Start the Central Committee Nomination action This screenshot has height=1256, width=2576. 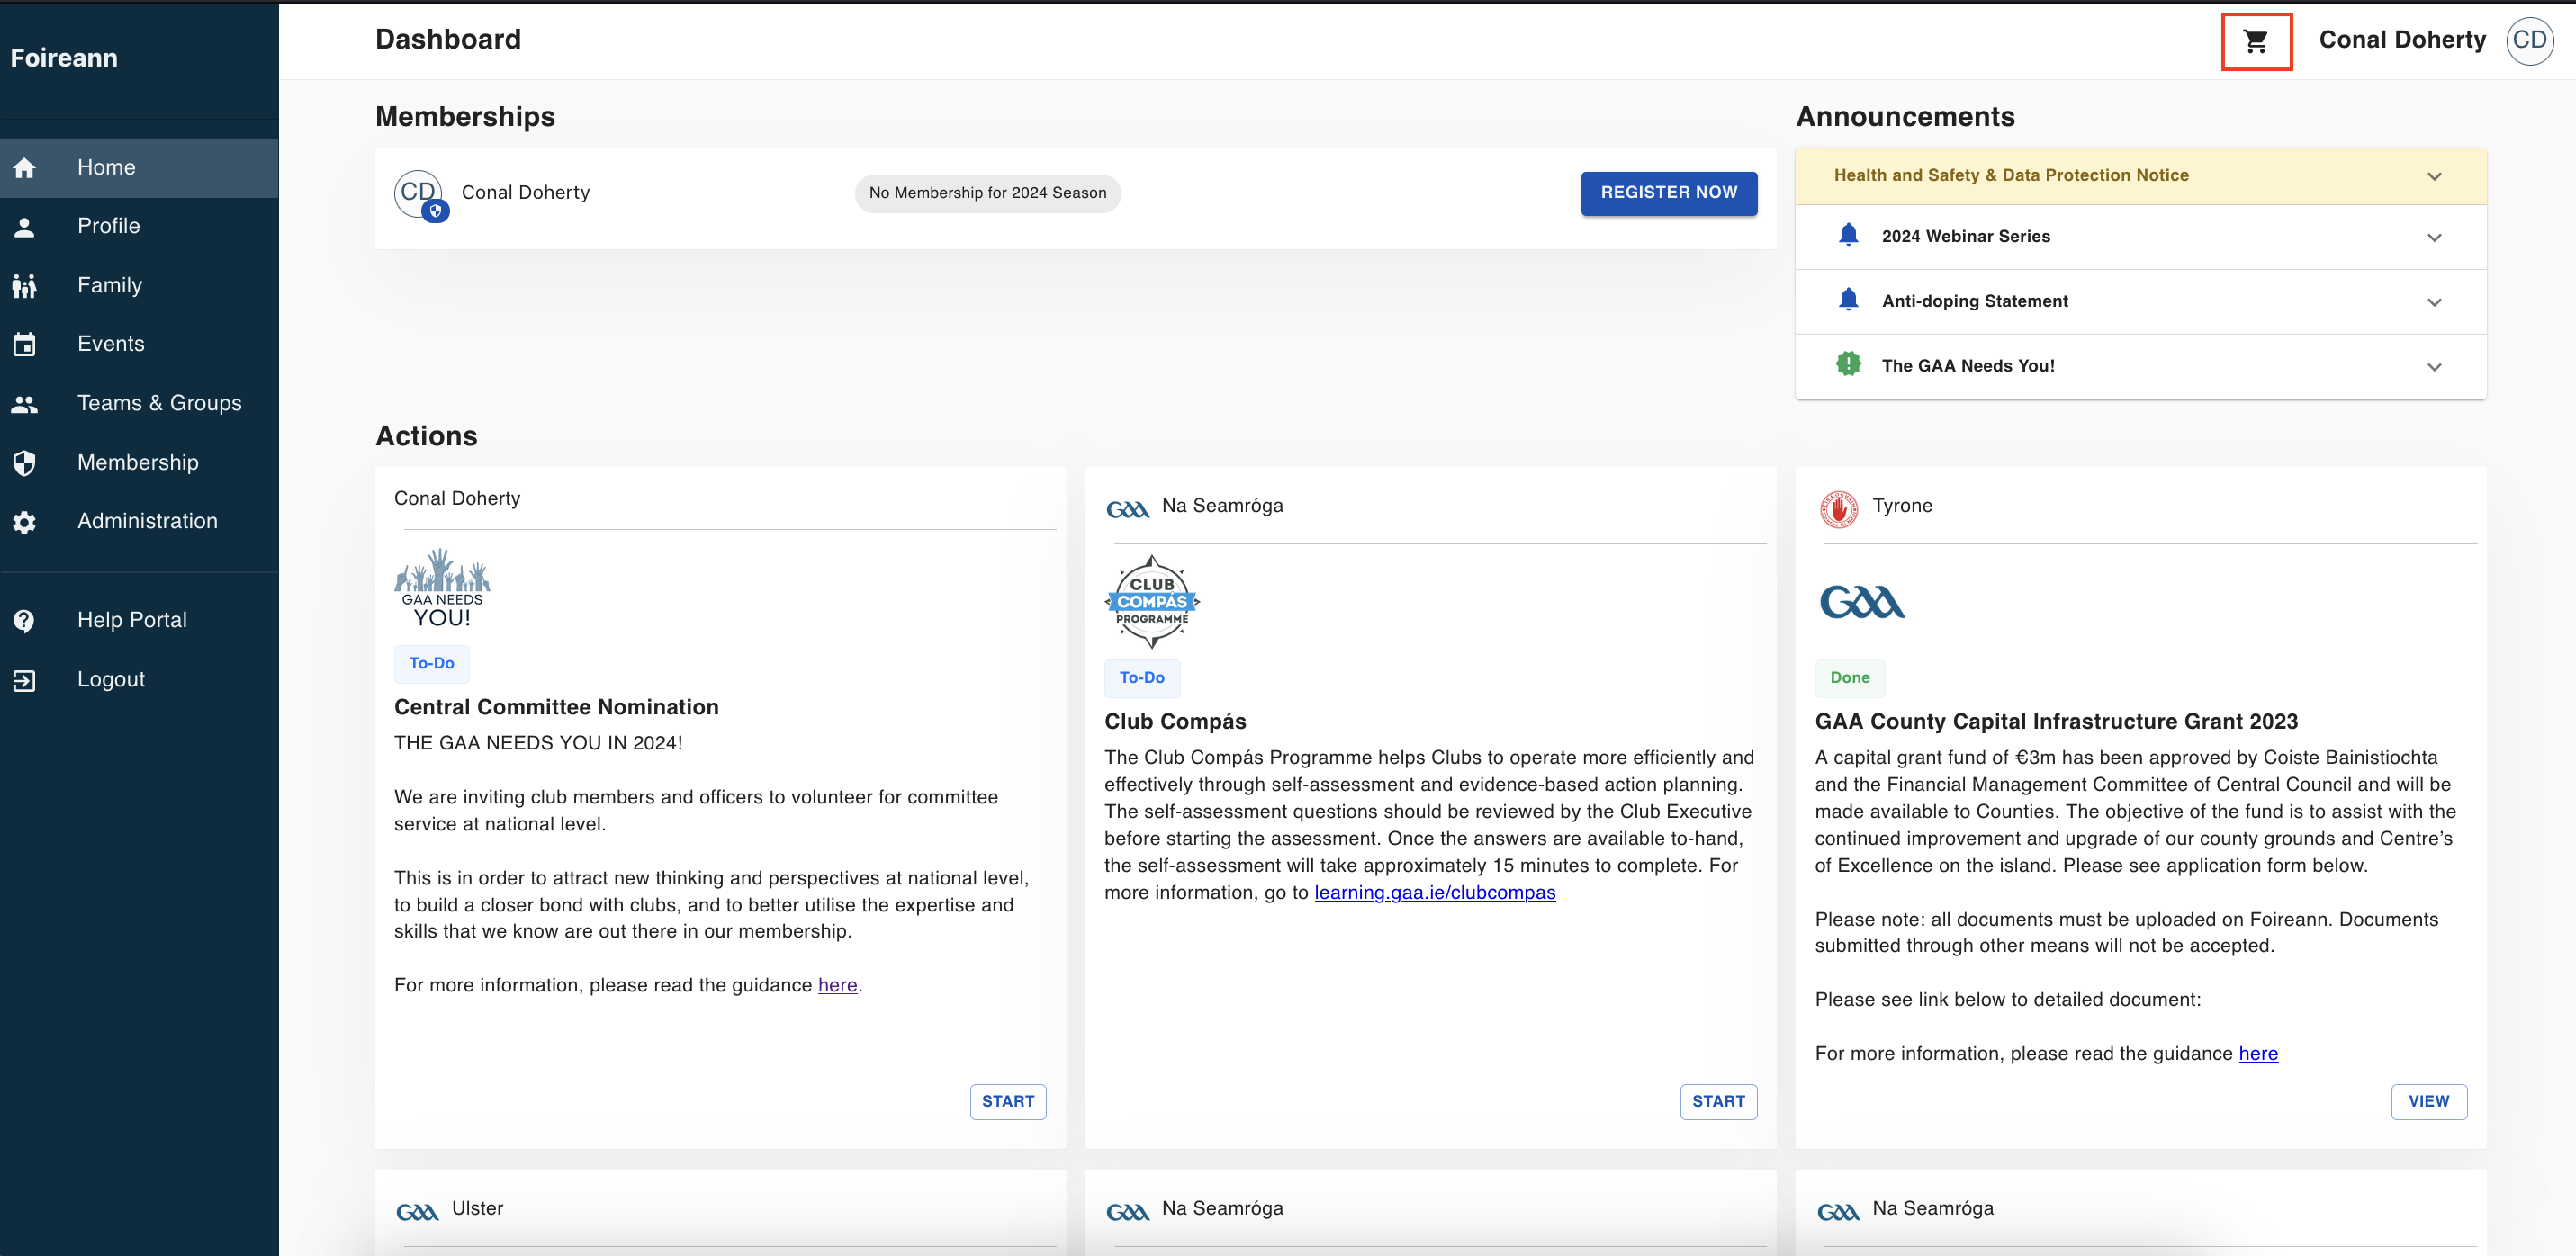[x=1007, y=1101]
